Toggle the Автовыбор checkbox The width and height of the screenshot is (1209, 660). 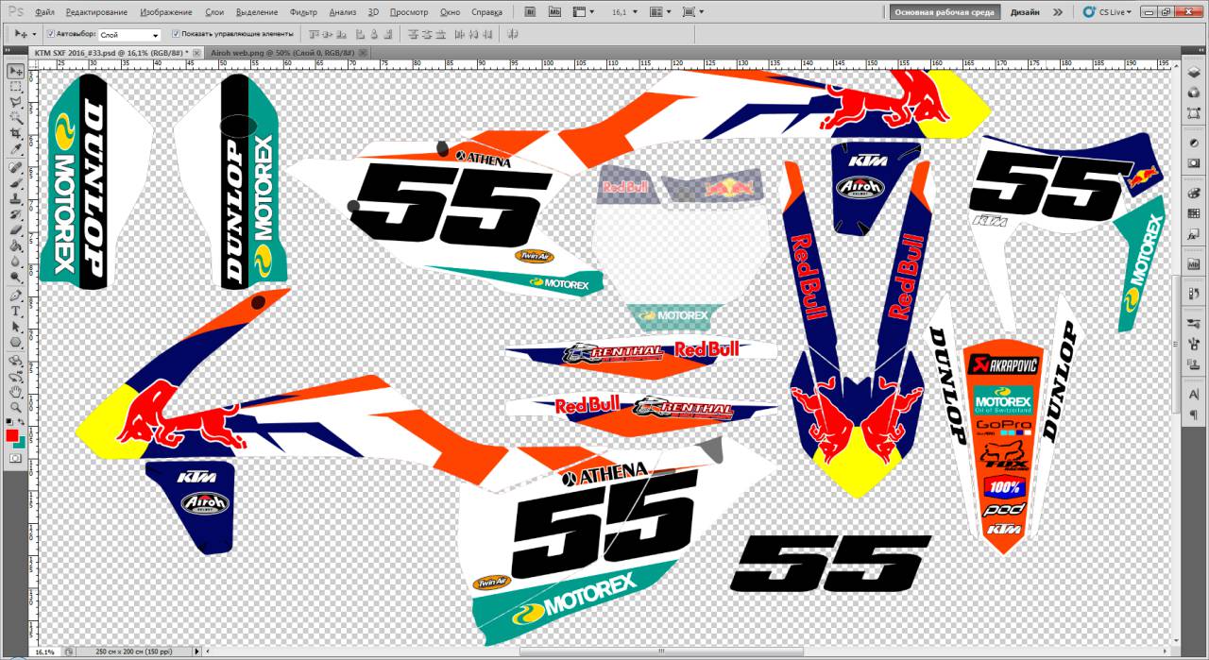51,33
